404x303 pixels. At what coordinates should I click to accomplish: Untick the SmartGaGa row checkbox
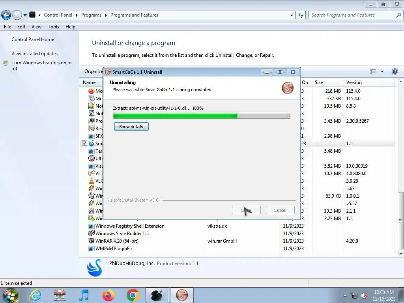tap(84, 143)
